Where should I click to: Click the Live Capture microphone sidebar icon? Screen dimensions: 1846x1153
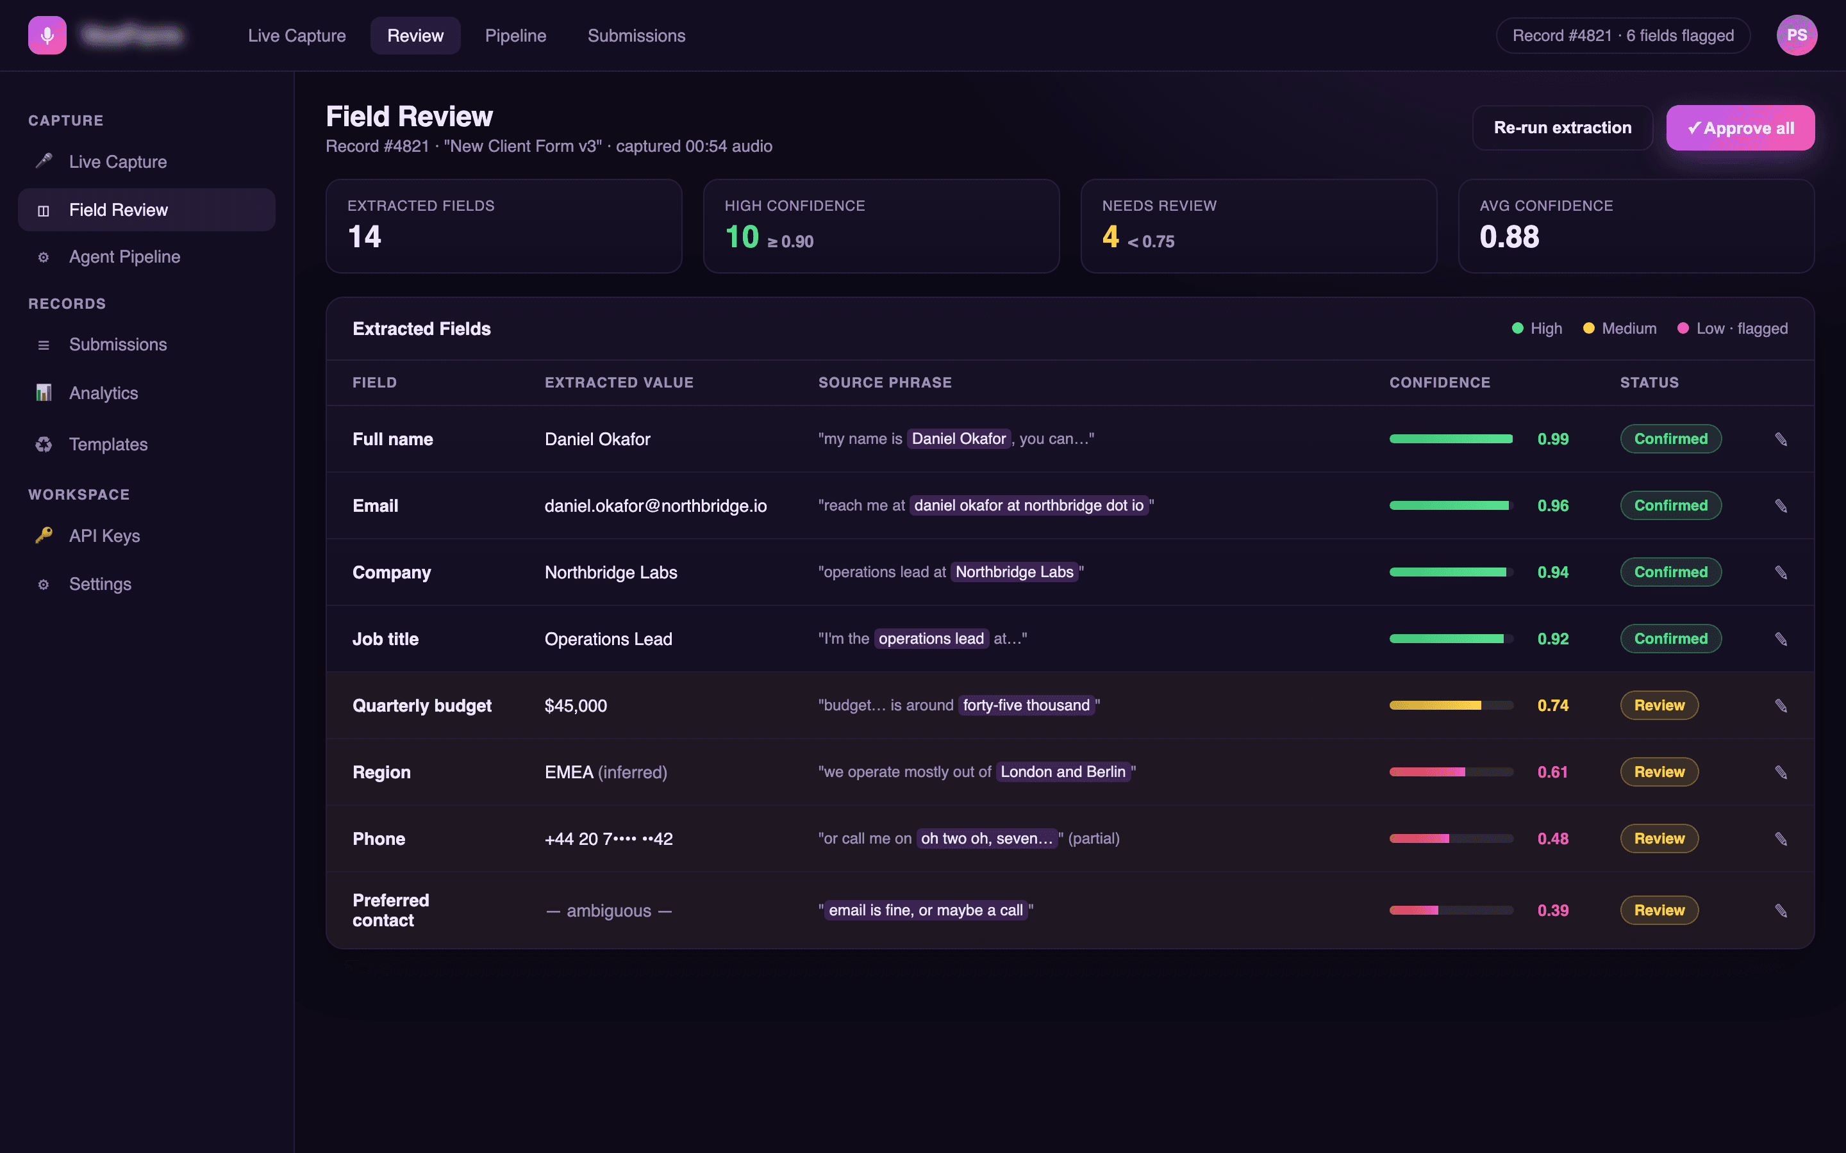[x=44, y=161]
